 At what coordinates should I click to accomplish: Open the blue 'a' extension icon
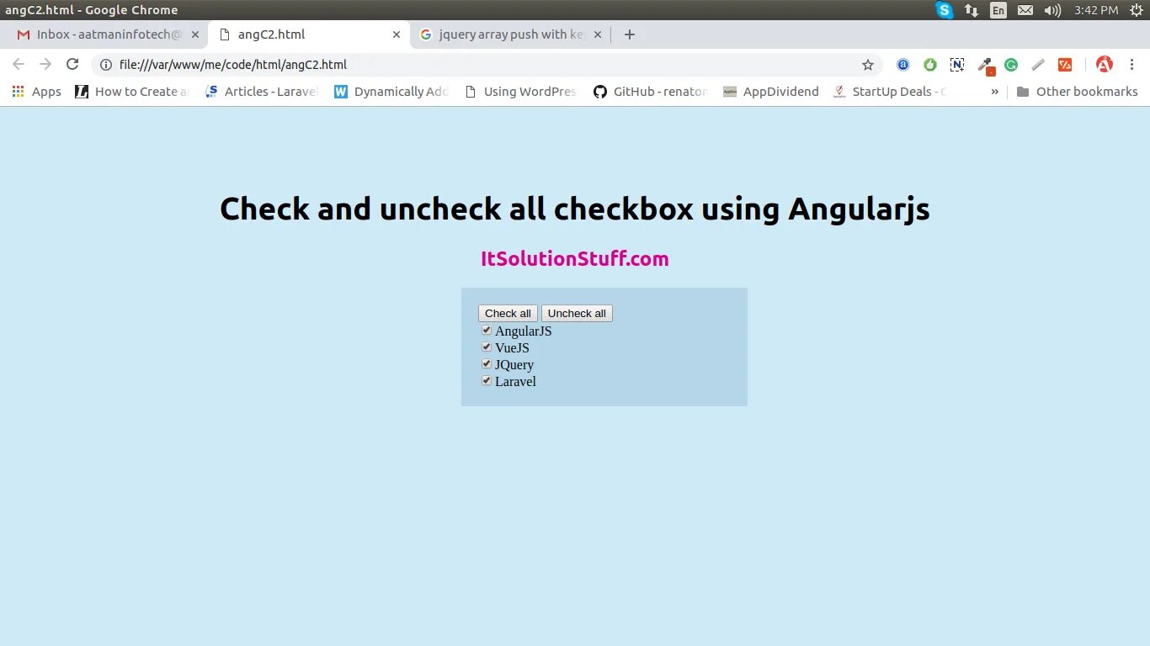[x=903, y=65]
